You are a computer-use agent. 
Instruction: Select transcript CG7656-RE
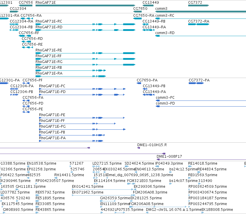click(x=27, y=47)
